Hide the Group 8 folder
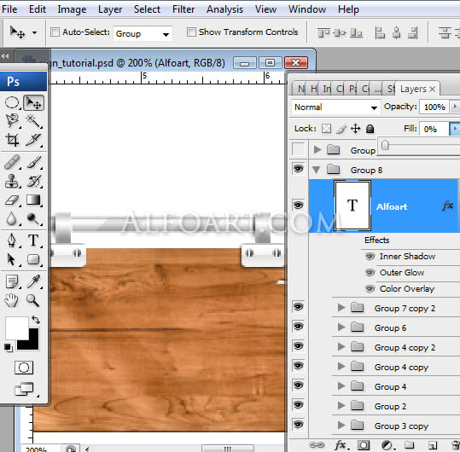Image resolution: width=460 pixels, height=452 pixels. pos(299,169)
